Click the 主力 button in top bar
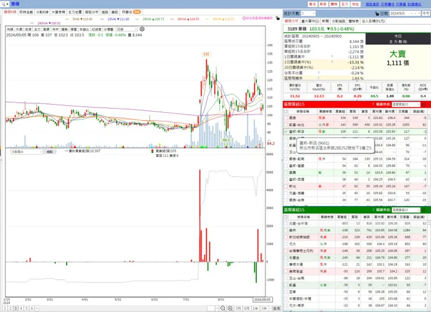Viewport: 431px width, 312px height. [344, 4]
